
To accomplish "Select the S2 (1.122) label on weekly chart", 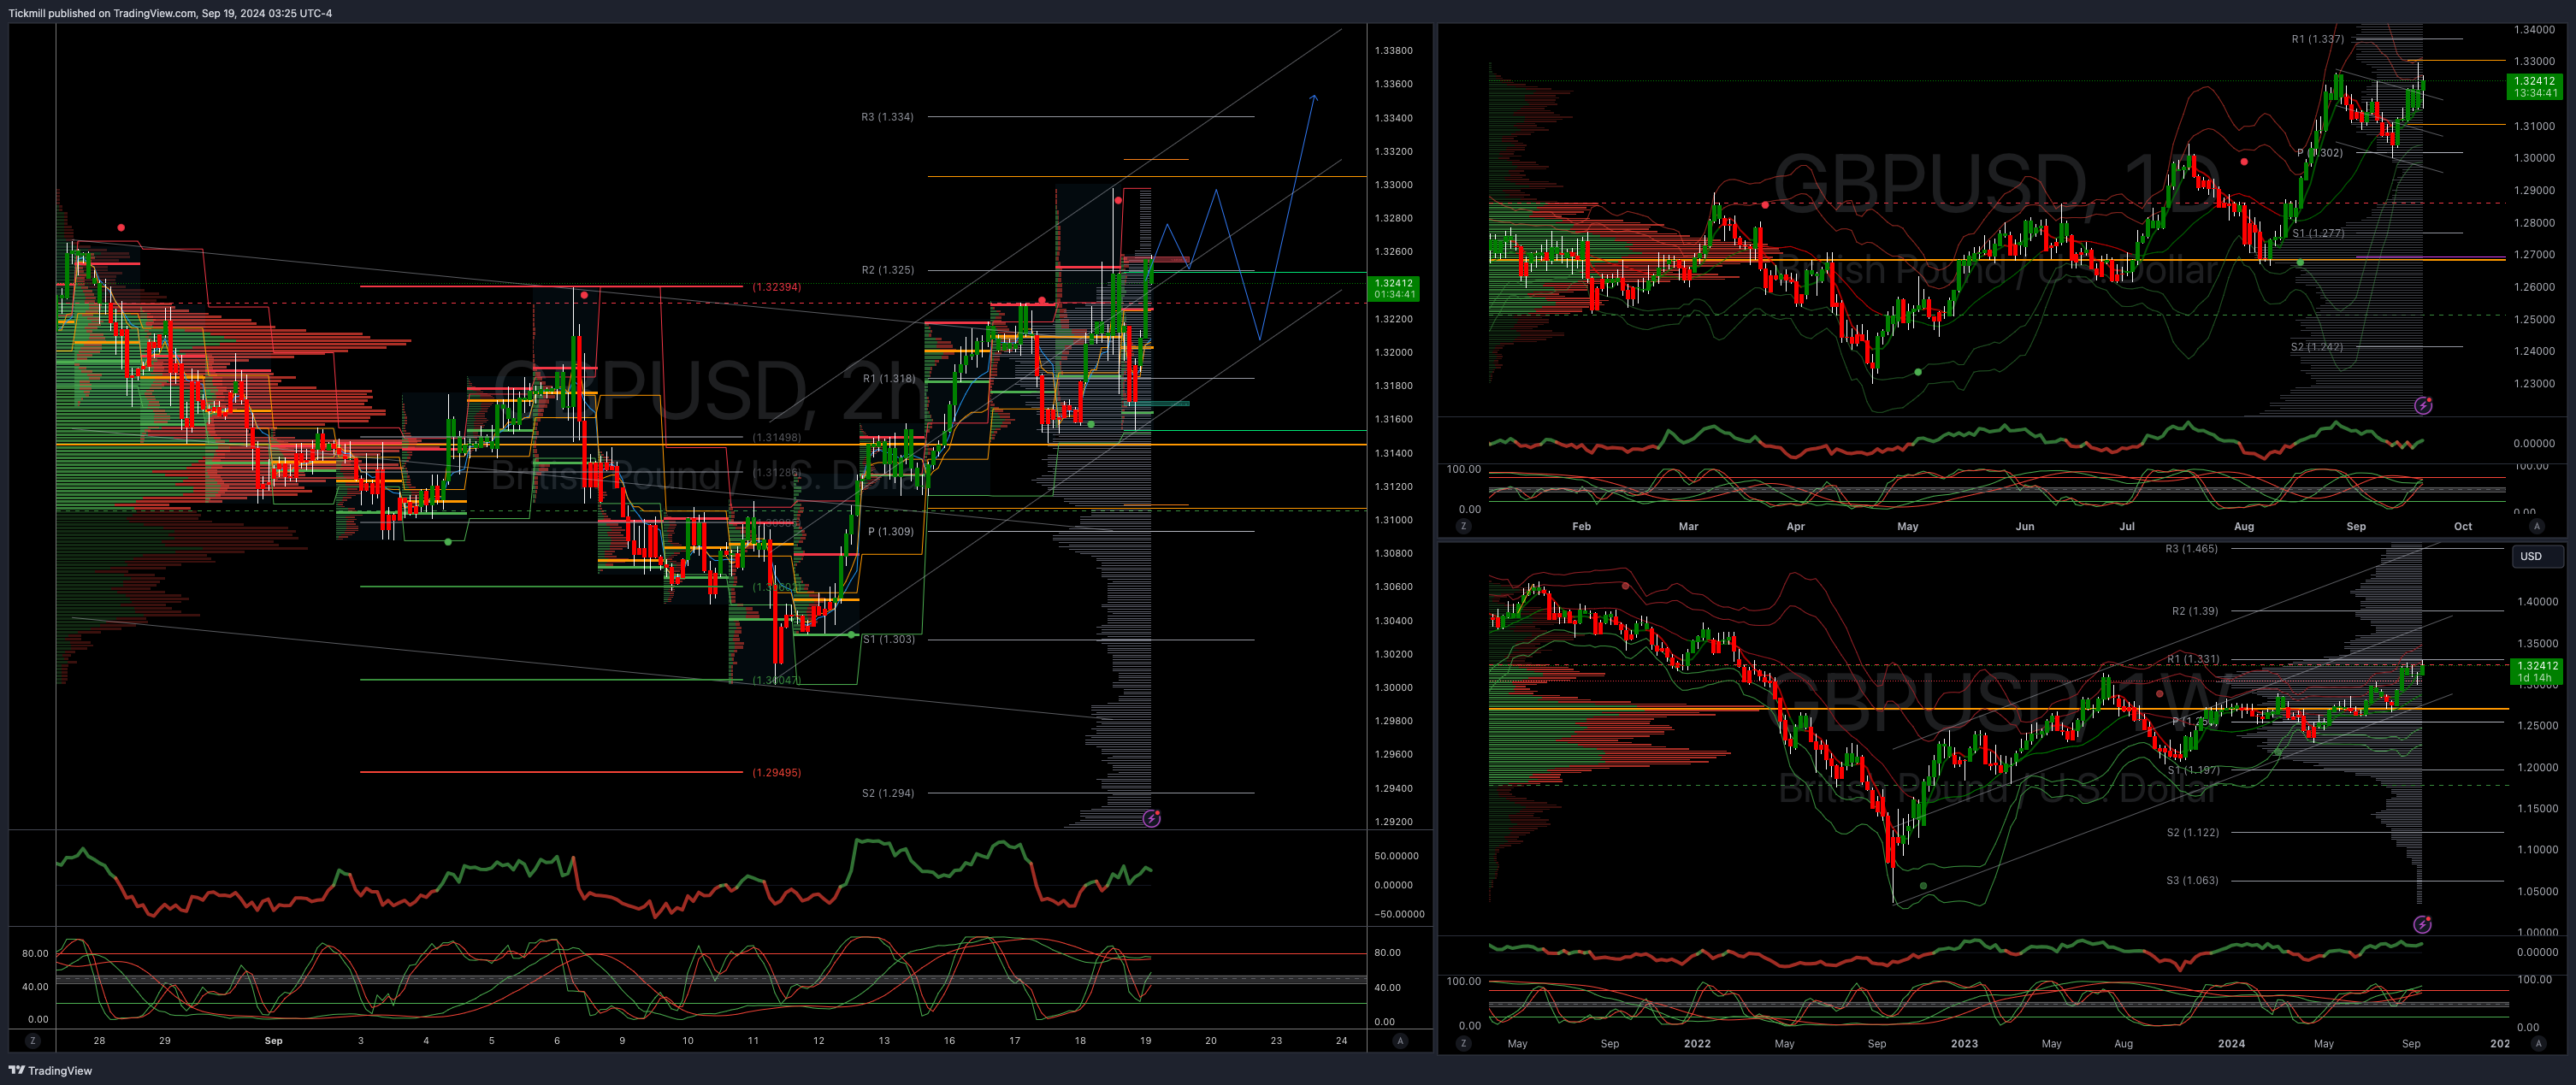I will (2193, 832).
